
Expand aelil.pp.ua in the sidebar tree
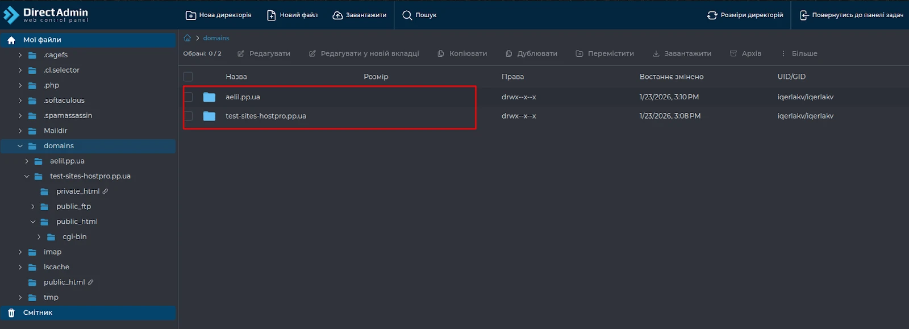click(26, 161)
